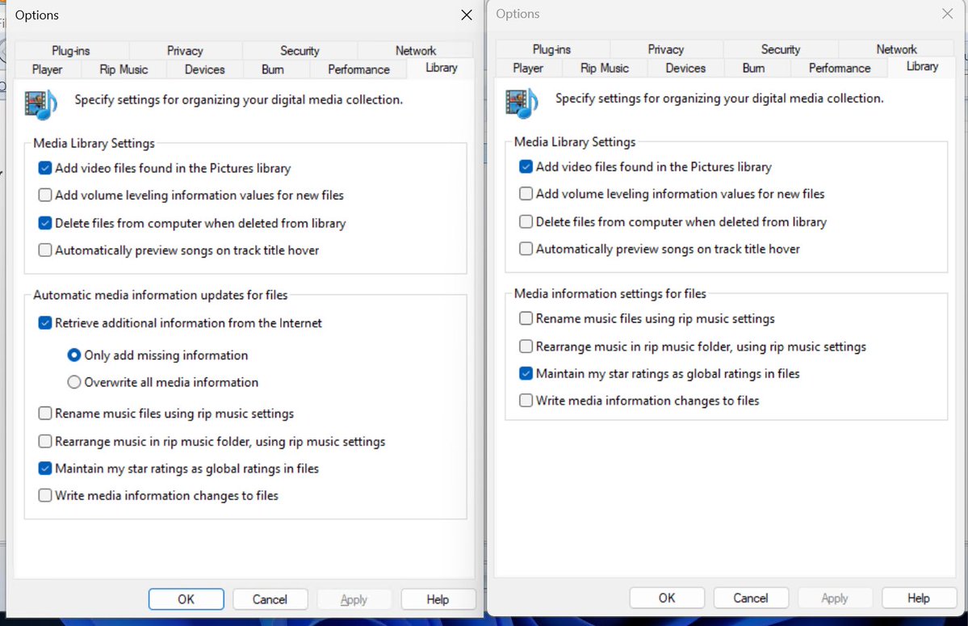The height and width of the screenshot is (626, 968).
Task: Close the right Options dialog
Action: pos(948,14)
